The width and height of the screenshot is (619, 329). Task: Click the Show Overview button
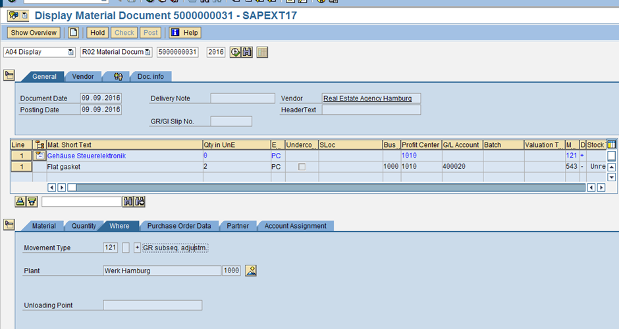[x=34, y=32]
